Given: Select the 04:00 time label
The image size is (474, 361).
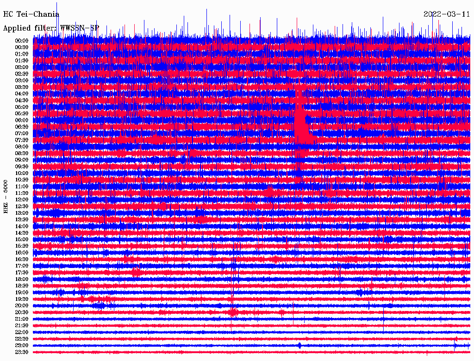Looking at the screenshot, I should point(22,94).
